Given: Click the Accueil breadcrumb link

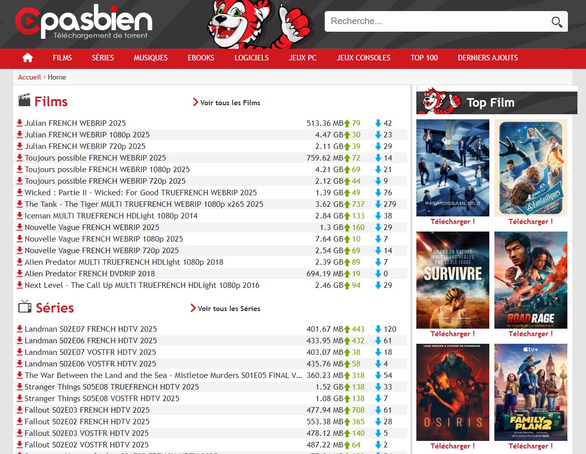Looking at the screenshot, I should coord(30,77).
